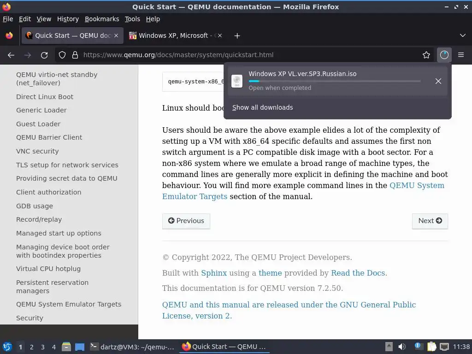472x354 pixels.
Task: Show site security padlock info
Action: (75, 55)
